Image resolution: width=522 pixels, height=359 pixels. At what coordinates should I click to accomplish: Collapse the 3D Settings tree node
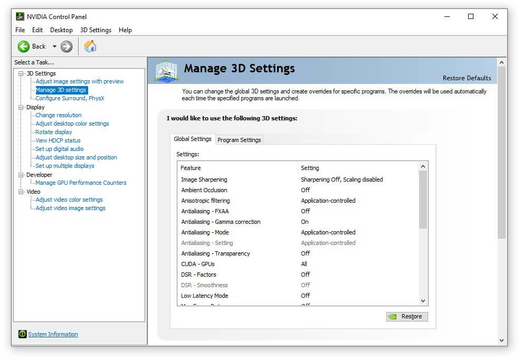(21, 73)
